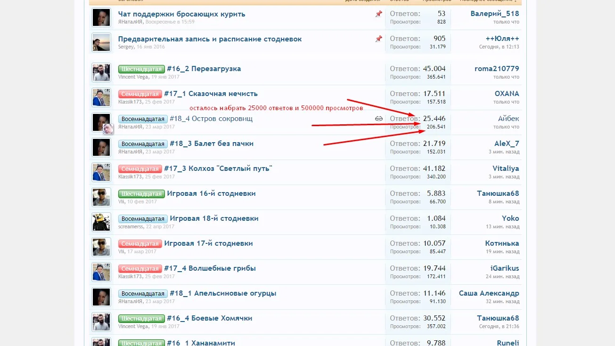Click the pin icon on the stodnevka schedule thread
The image size is (615, 346).
(378, 40)
